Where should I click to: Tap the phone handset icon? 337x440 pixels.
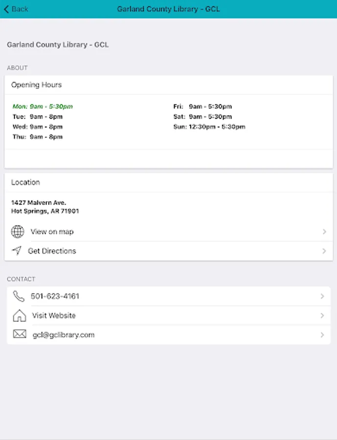[19, 296]
